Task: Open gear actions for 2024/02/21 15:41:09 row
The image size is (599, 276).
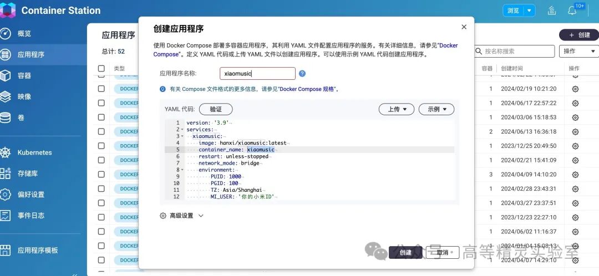Action: [x=575, y=160]
